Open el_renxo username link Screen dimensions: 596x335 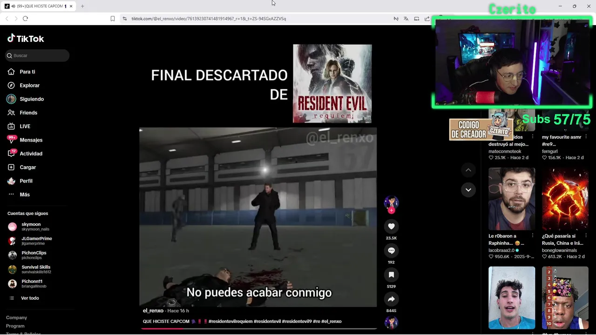coord(153,310)
